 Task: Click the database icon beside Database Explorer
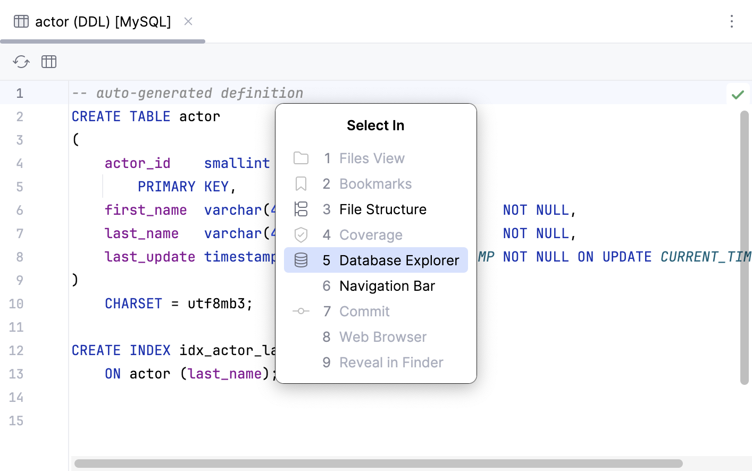tap(301, 260)
